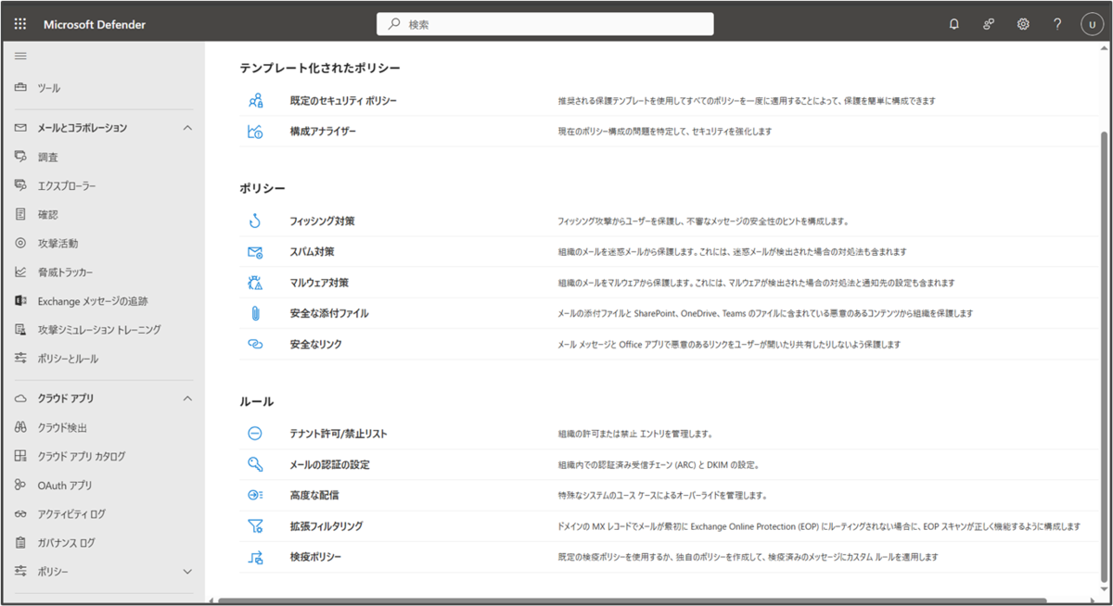Open テナント許可/禁止リスト rule link

click(x=339, y=434)
